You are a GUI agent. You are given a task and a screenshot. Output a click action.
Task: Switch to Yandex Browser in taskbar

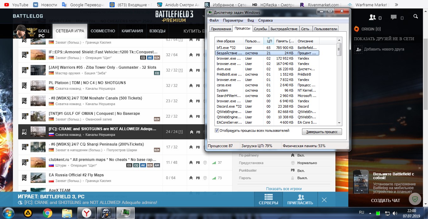coord(87,213)
